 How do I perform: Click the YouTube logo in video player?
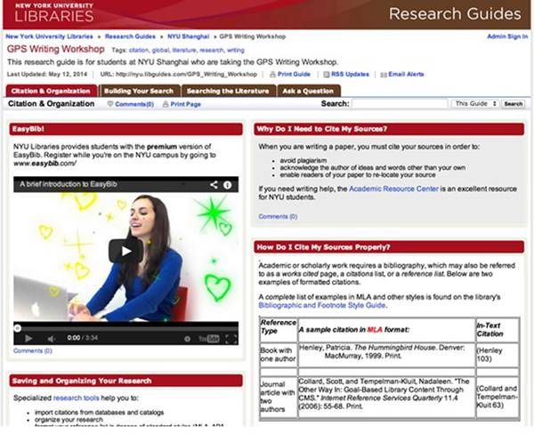(x=209, y=338)
